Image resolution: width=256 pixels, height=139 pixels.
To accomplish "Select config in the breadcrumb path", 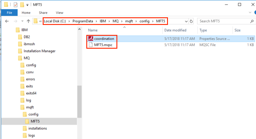I will tap(145, 21).
